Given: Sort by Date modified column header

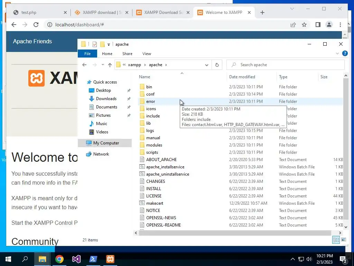Looking at the screenshot, I should pos(252,77).
